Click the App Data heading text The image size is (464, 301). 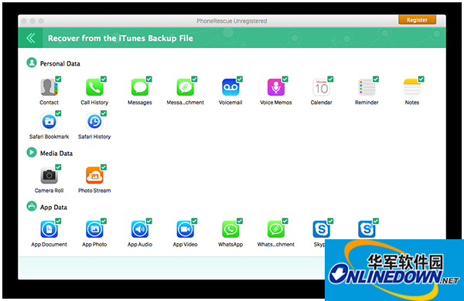(53, 208)
